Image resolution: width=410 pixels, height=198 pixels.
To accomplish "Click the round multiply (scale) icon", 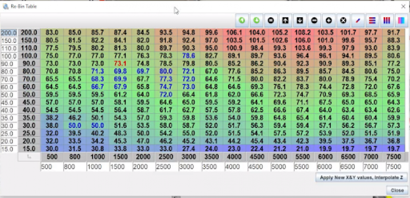I will pyautogui.click(x=343, y=20).
